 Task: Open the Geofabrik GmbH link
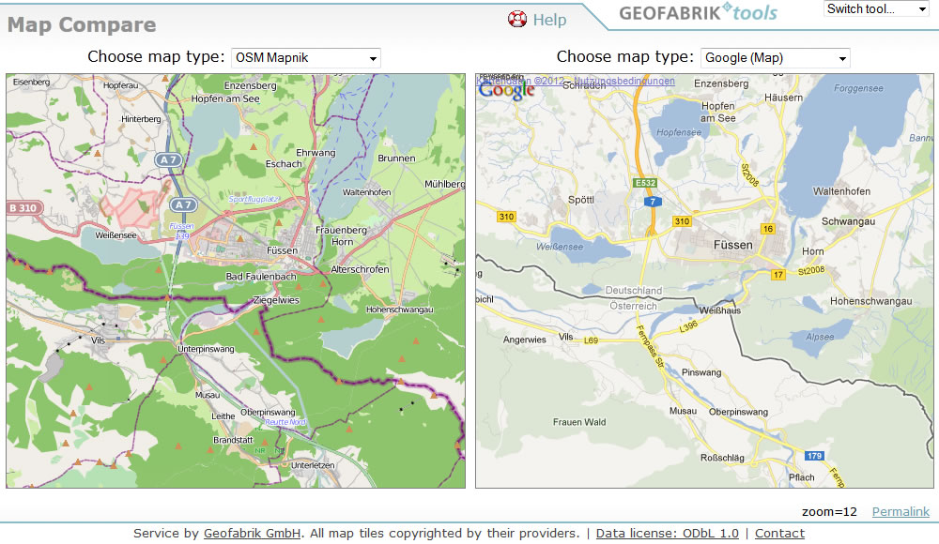click(x=252, y=534)
